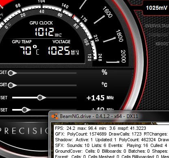Click the GPU temp 70°C readout
The image size is (169, 158).
29,50
